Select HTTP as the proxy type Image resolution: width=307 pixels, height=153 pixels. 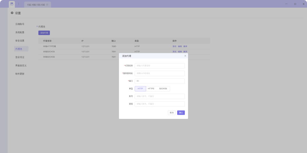140,89
